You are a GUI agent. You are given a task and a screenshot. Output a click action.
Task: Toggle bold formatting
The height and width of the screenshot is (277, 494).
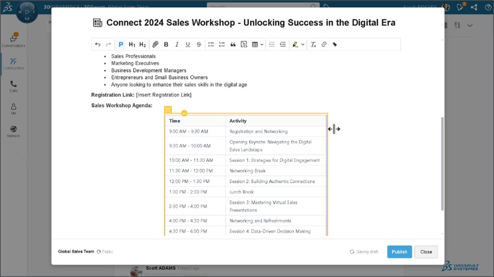pyautogui.click(x=166, y=45)
